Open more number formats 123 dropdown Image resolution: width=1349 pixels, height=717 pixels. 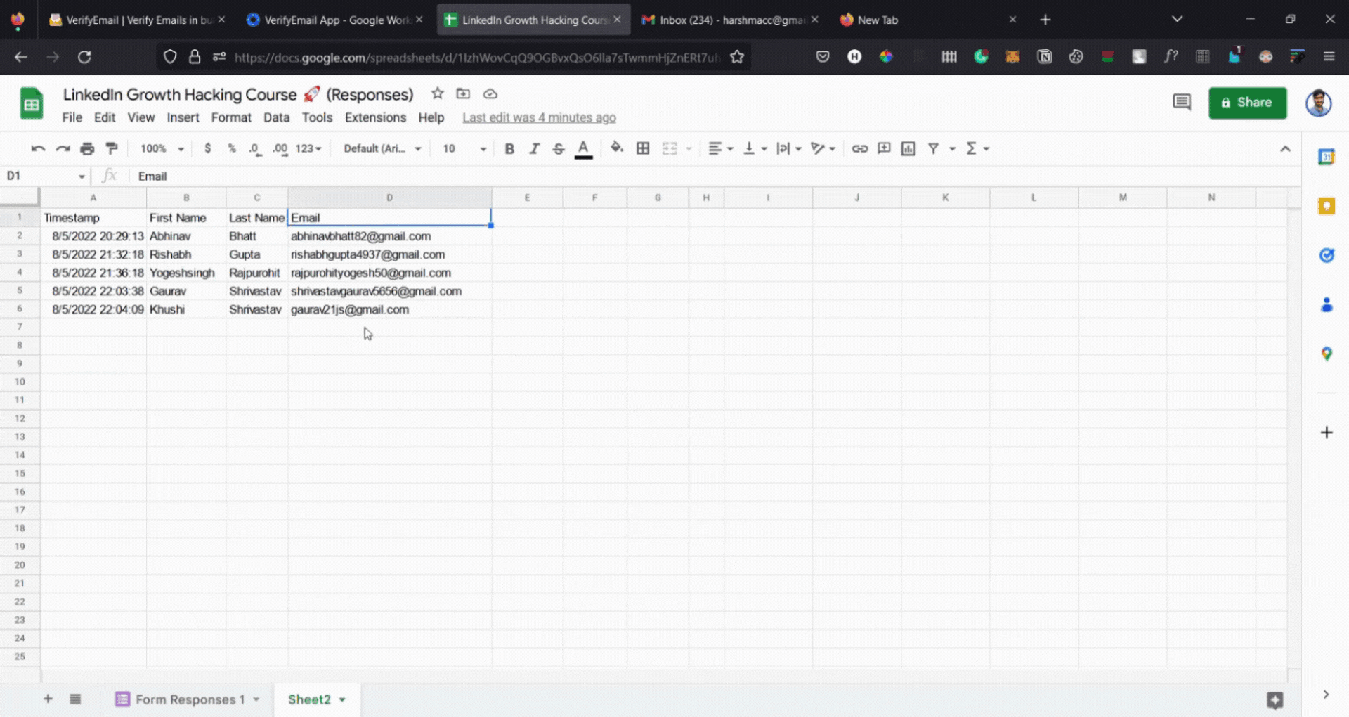coord(308,148)
